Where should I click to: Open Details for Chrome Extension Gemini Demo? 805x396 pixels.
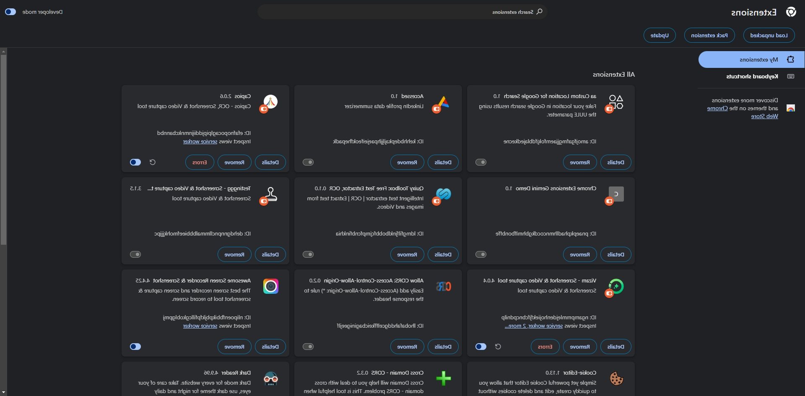click(x=615, y=254)
